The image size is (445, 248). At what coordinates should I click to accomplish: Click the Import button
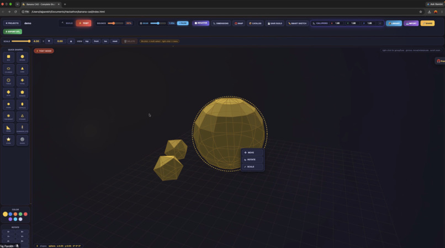(411, 23)
